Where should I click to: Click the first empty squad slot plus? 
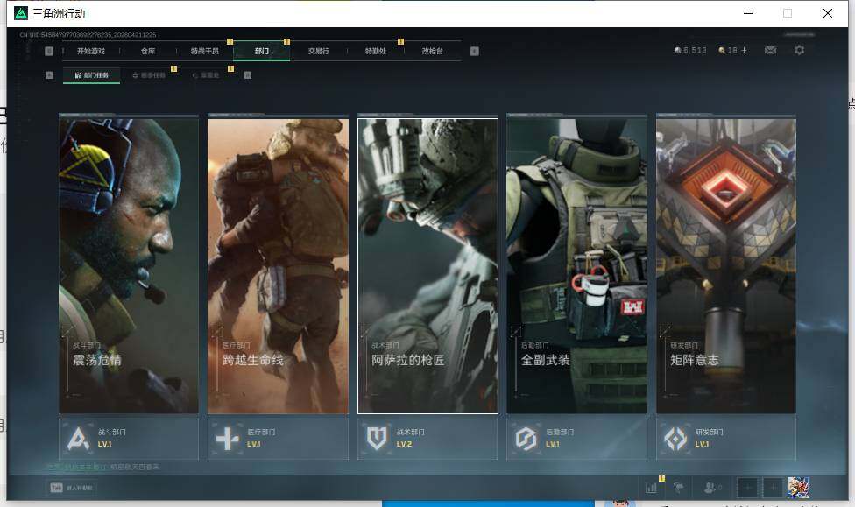tap(747, 488)
